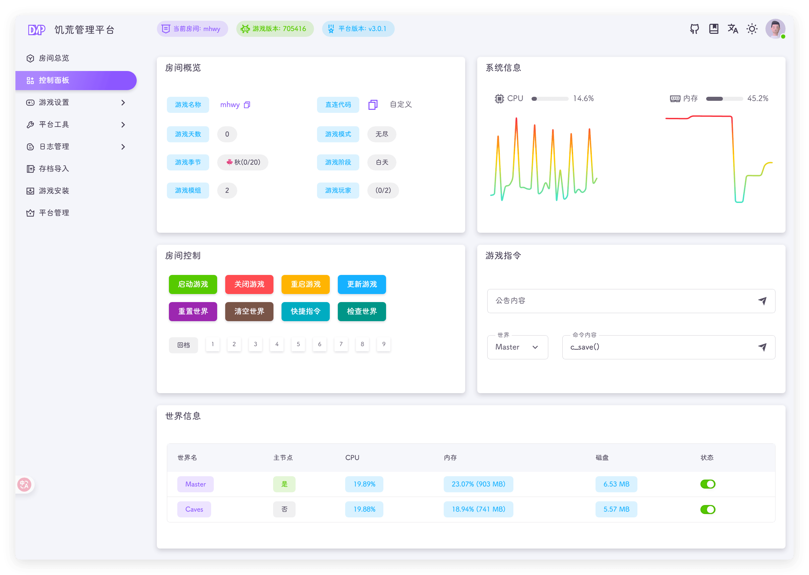Viewport: 809px width, 575px height.
Task: Send the c_save() command
Action: (762, 347)
